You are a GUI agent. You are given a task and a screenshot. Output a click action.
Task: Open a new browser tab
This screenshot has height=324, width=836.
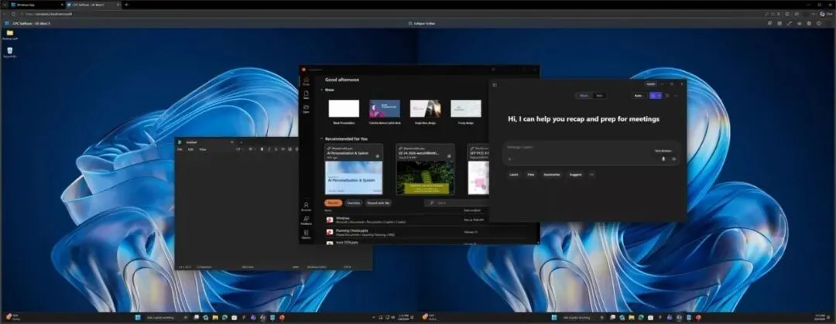pos(126,5)
